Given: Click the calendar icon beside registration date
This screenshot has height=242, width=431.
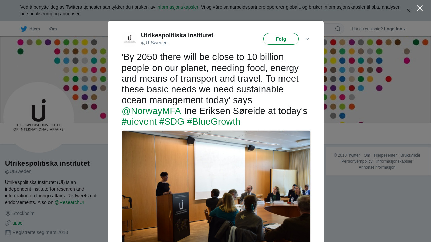Looking at the screenshot, I should click(x=8, y=232).
